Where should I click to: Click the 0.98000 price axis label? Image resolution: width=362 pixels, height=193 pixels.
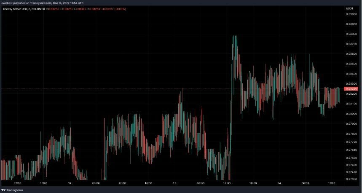351,114
